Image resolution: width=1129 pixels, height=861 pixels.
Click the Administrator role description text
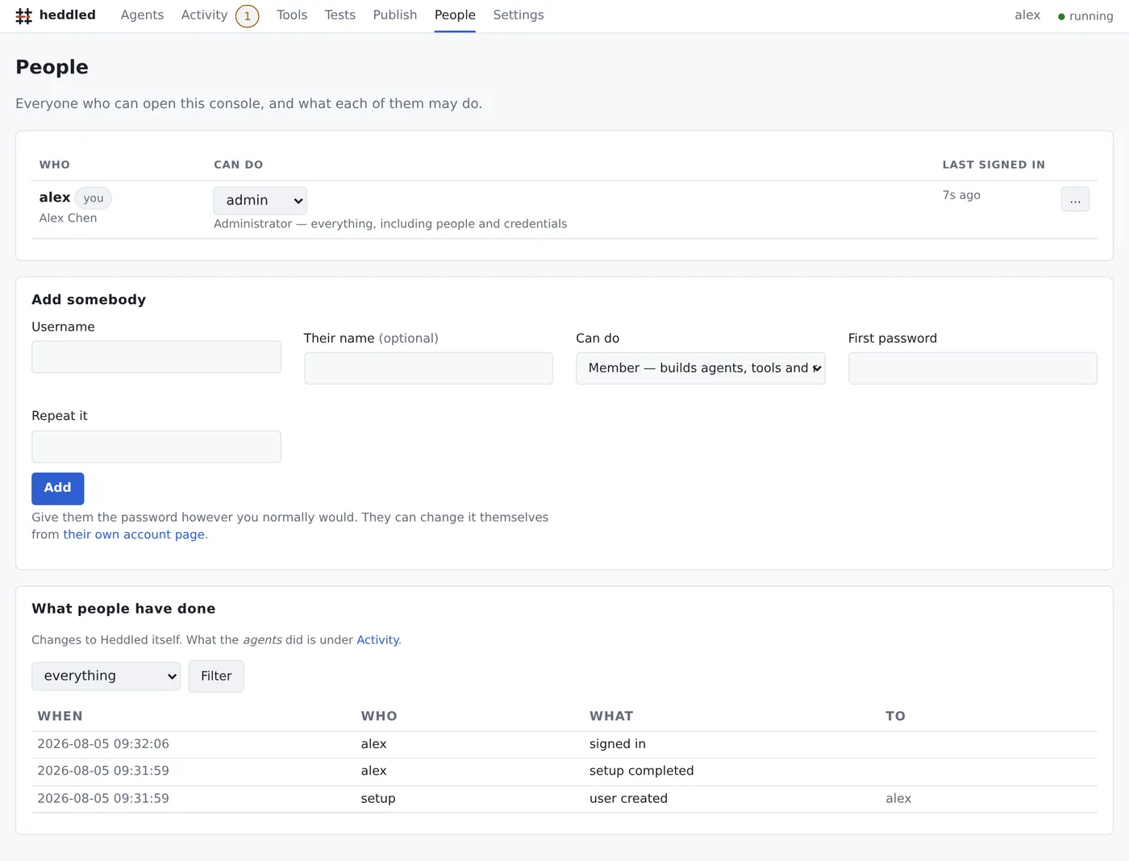390,224
